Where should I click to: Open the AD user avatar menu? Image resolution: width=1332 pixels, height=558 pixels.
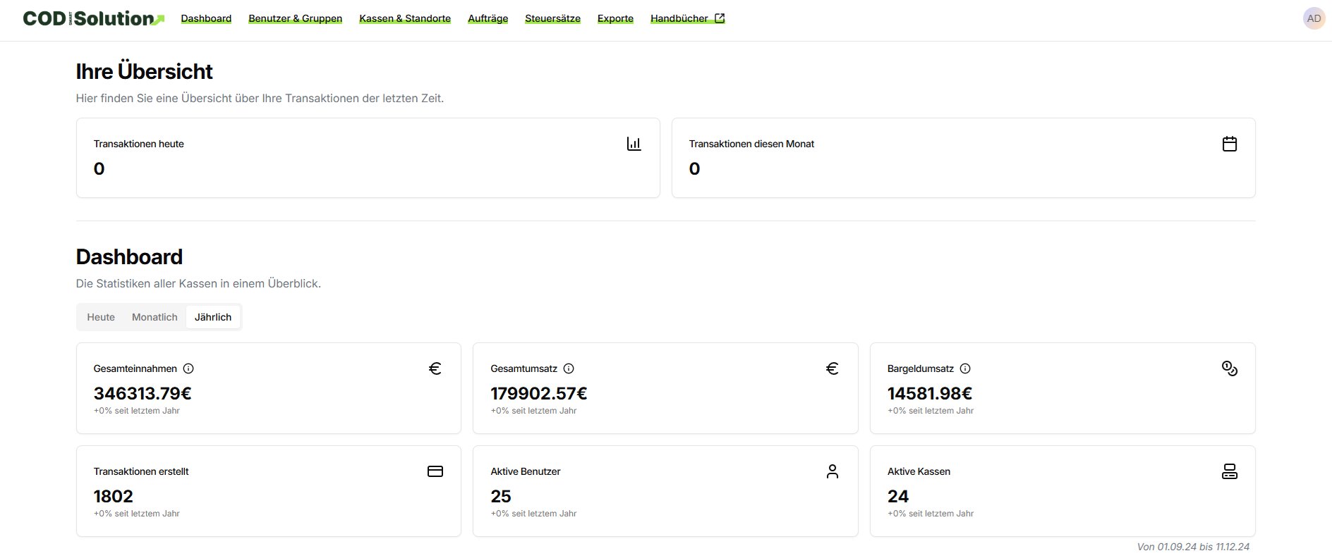[1313, 18]
